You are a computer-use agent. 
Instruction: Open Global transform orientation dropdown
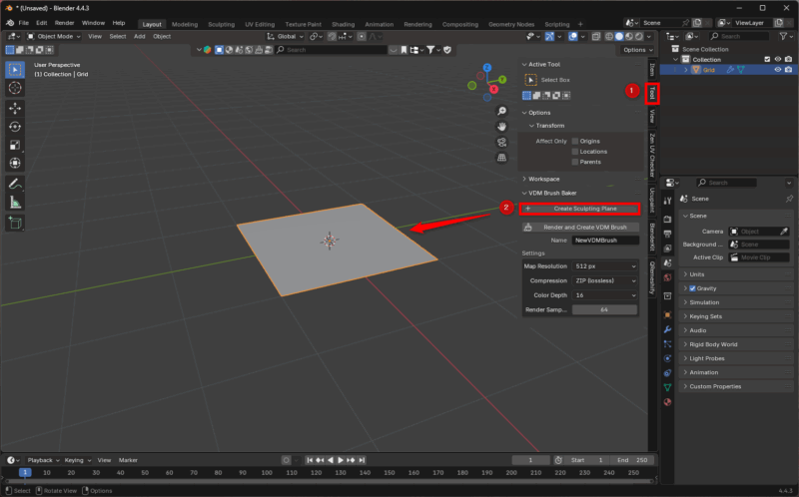click(286, 36)
